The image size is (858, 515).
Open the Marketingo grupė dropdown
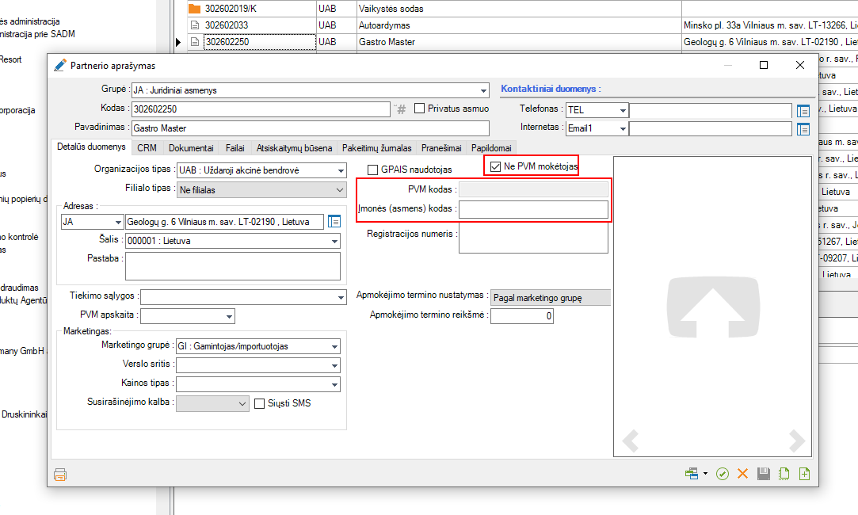334,346
